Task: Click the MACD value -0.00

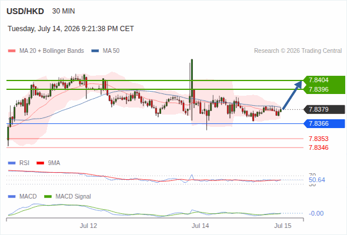Action: tap(316, 213)
